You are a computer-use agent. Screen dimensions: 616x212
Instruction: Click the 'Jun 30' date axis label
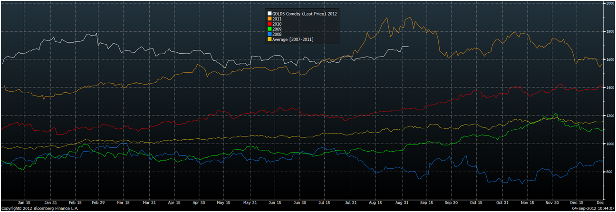coord(299,202)
